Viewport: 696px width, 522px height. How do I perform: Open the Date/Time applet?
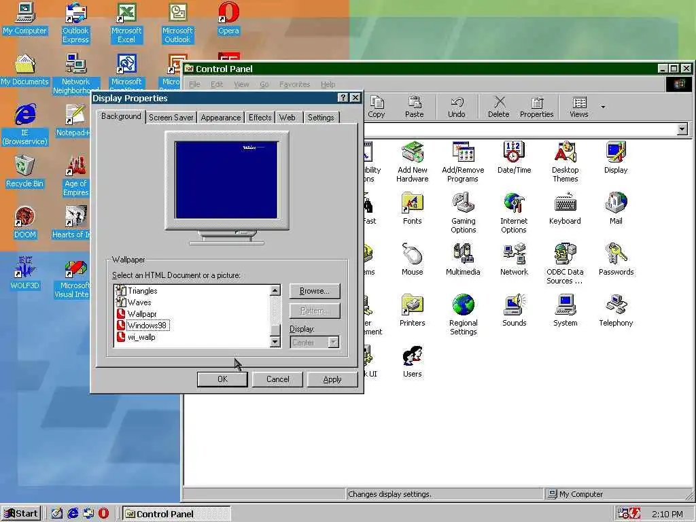[514, 157]
